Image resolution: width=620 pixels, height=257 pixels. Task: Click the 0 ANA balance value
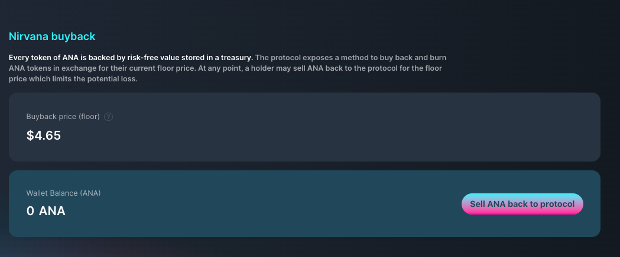46,211
